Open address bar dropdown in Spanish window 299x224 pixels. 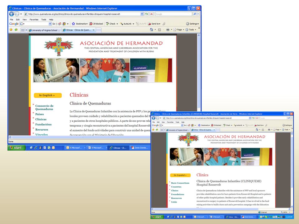pos(142,14)
